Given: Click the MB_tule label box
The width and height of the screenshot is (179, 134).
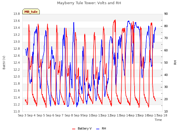Looking at the screenshot, I should tap(31, 11).
